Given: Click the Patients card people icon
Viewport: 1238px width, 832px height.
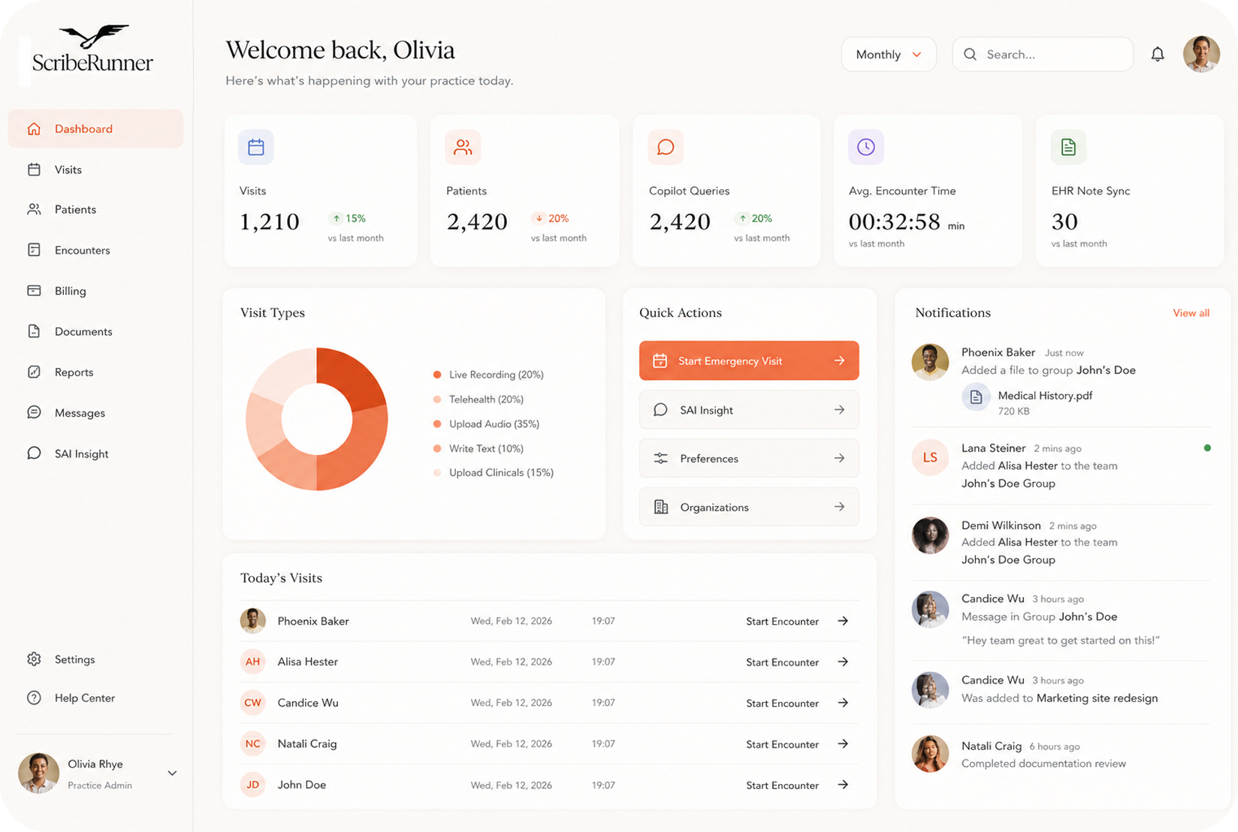Looking at the screenshot, I should click(x=463, y=147).
